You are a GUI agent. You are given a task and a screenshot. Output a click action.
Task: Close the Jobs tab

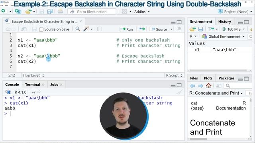tap(61, 85)
